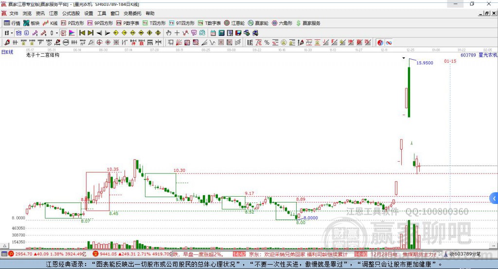This screenshot has height=269, width=498.
Task: Click the circled 金 golden ratio icon
Action: pos(284,43)
